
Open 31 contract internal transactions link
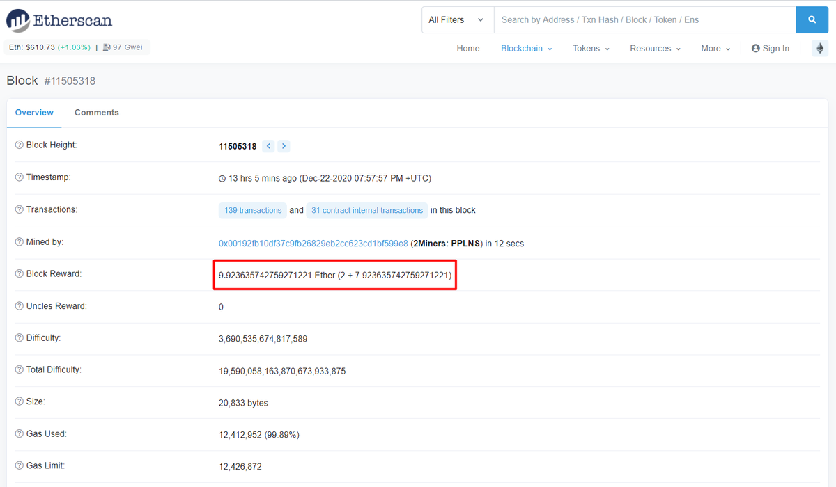tap(367, 210)
